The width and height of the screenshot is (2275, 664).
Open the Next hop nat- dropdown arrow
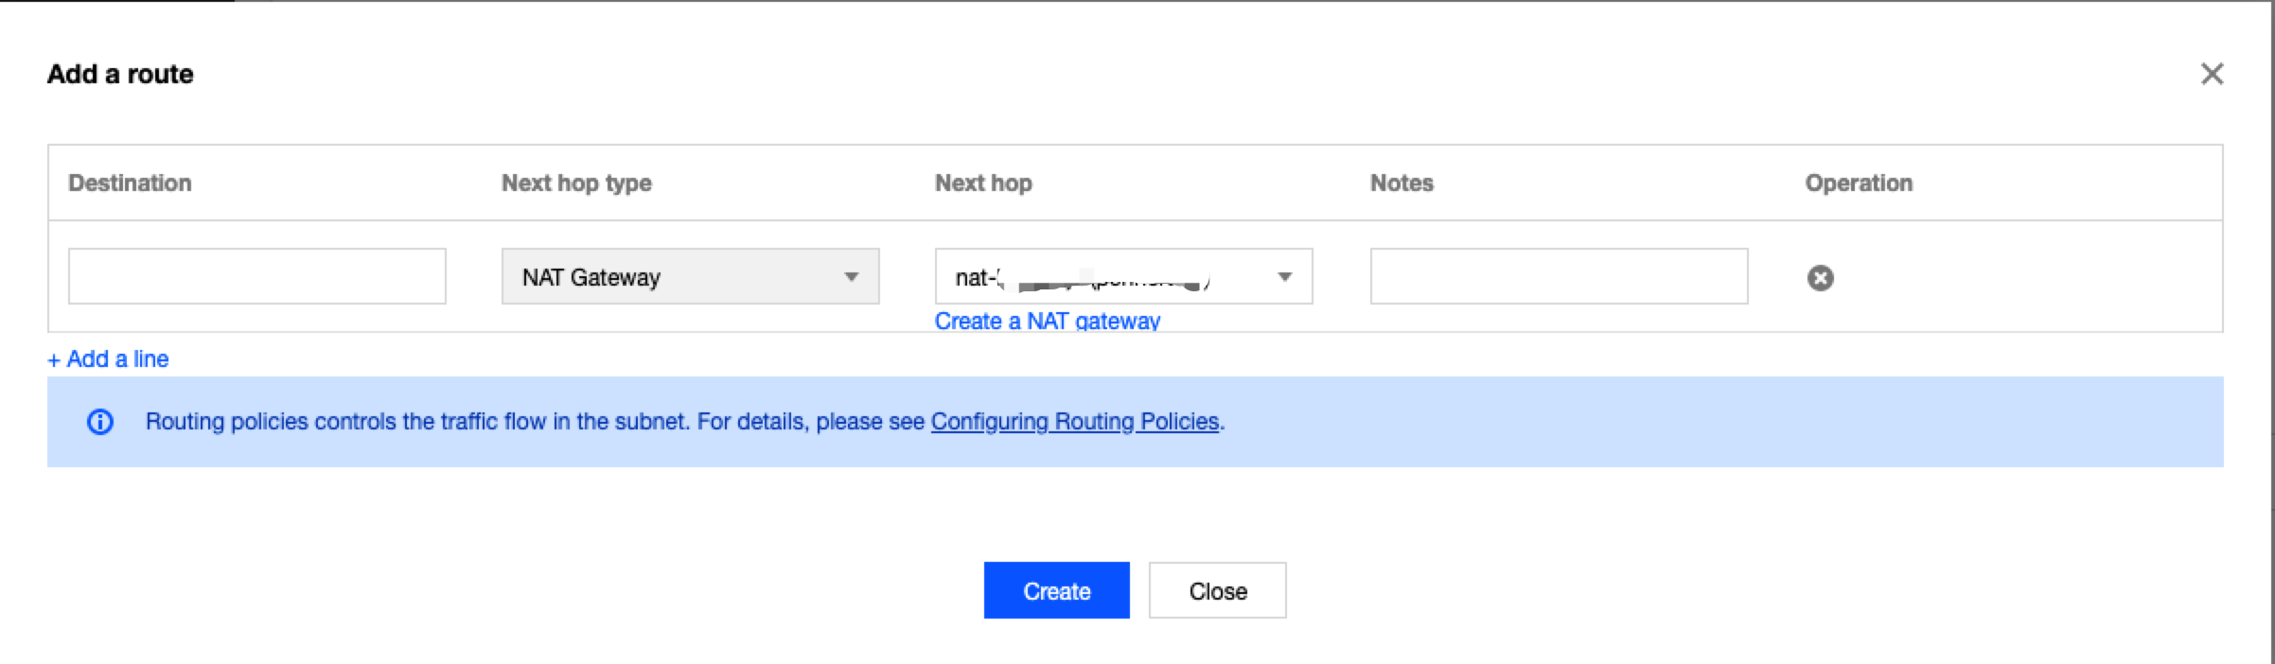click(1284, 277)
